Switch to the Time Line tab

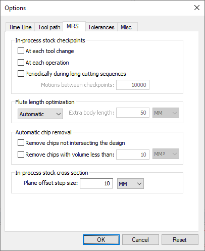[20, 27]
